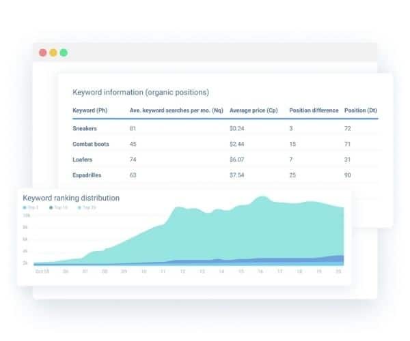This screenshot has width=410, height=341.
Task: Sort by Average price (Cp) column header
Action: pos(254,110)
